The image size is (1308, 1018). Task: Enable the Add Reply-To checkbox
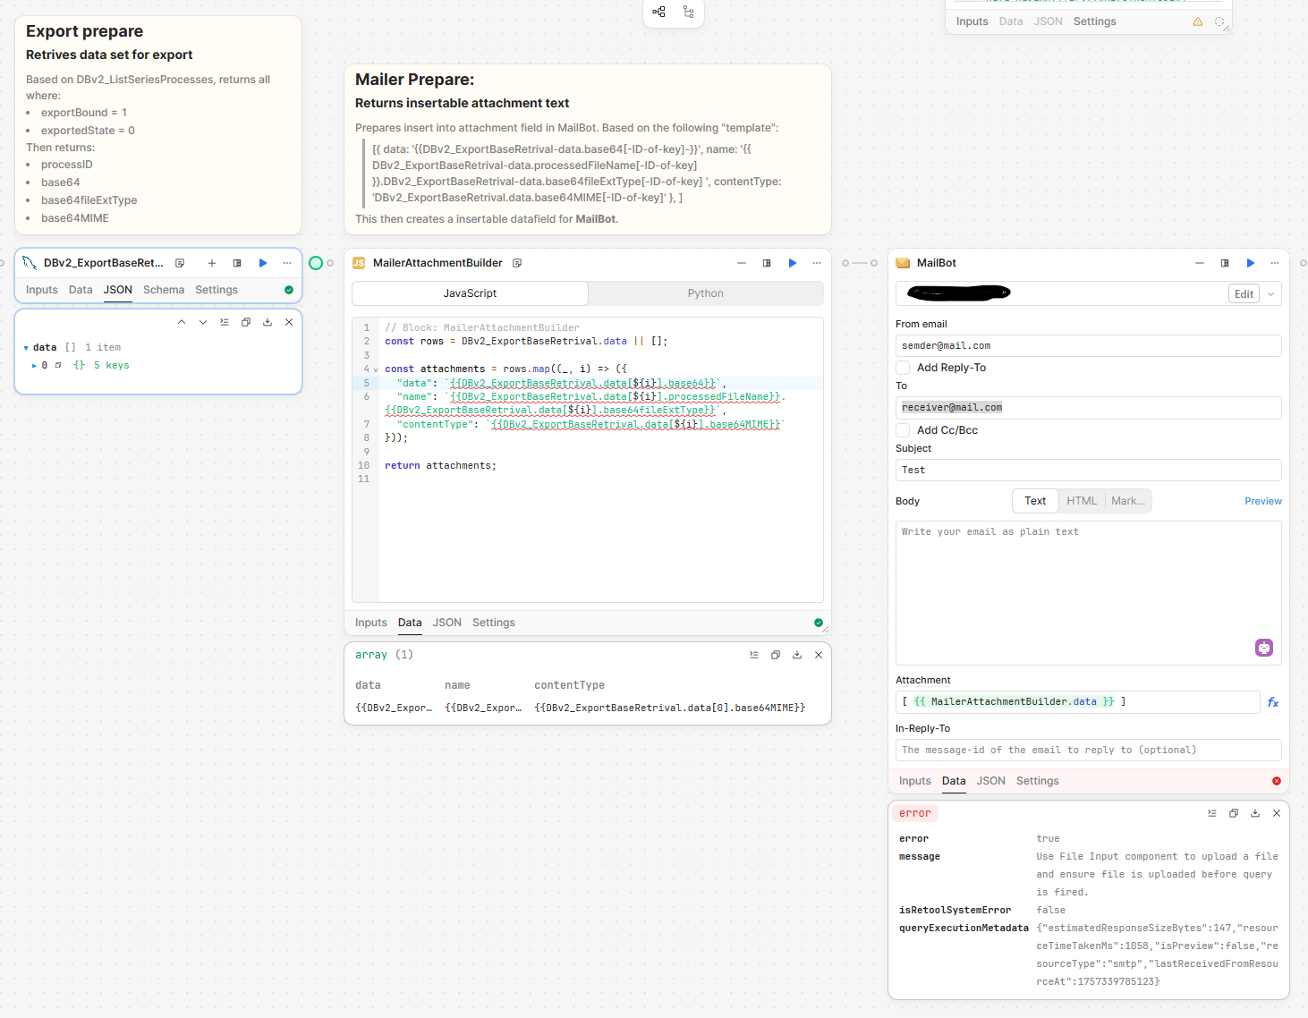pyautogui.click(x=903, y=368)
